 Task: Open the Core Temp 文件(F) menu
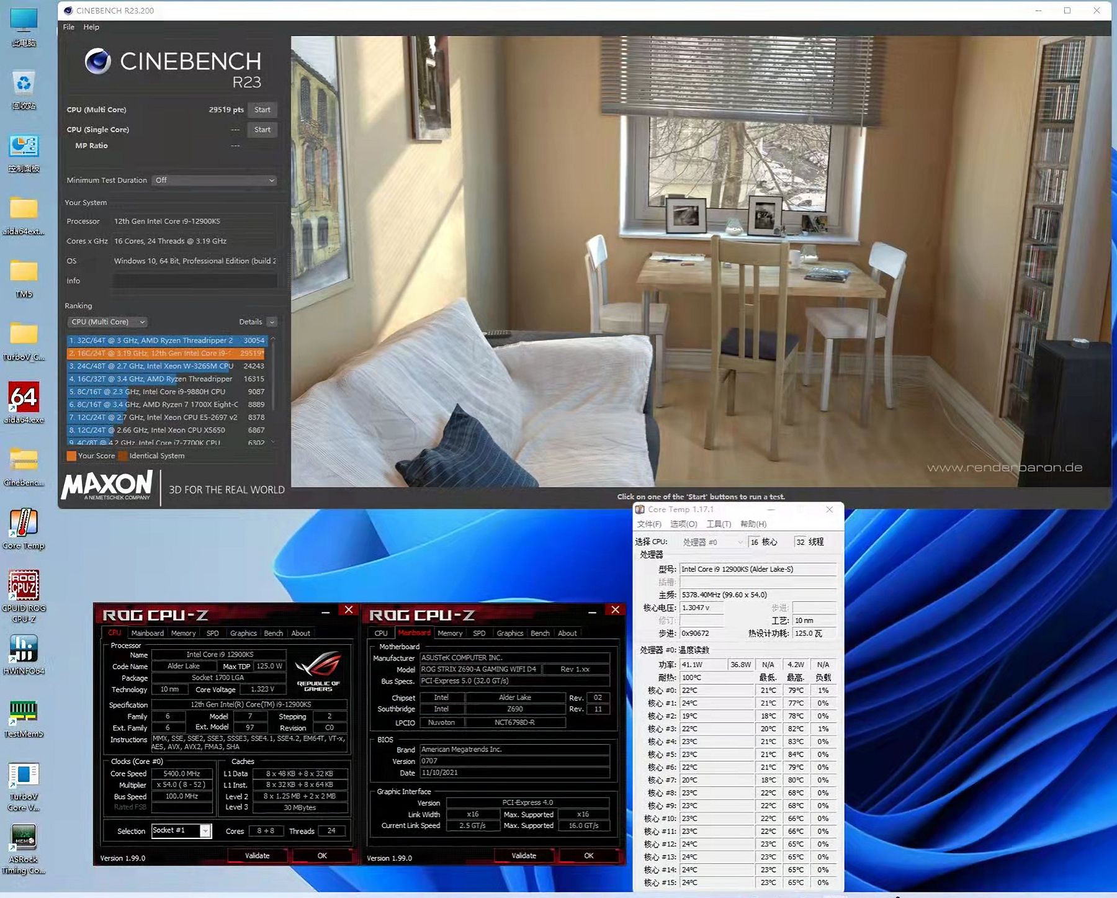[x=649, y=524]
